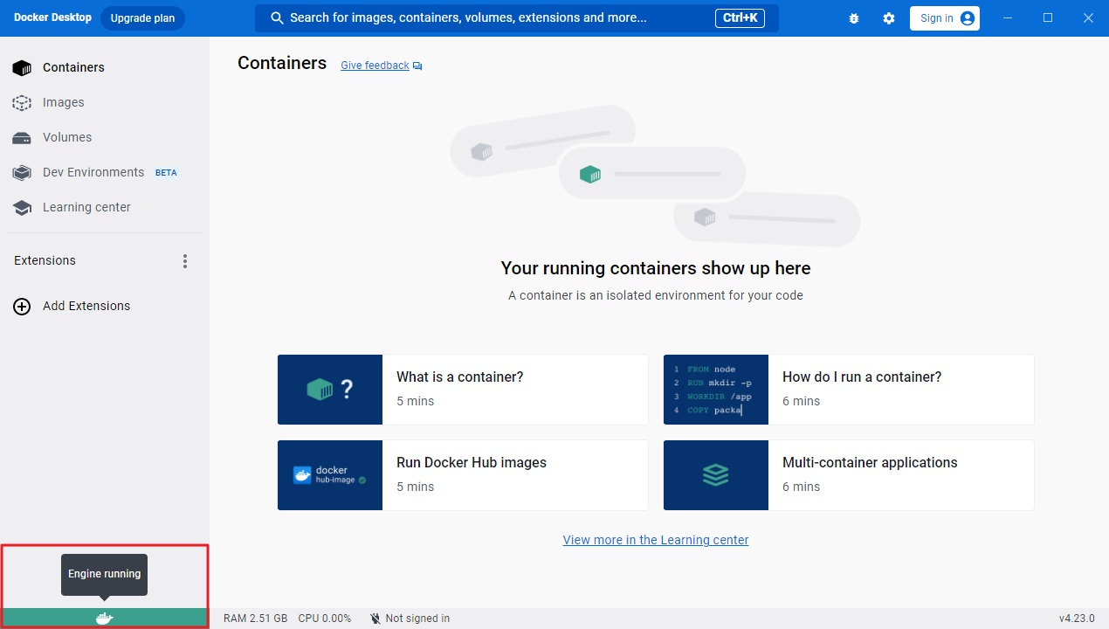Close the Docker Desktop window
This screenshot has width=1109, height=629.
(x=1088, y=17)
